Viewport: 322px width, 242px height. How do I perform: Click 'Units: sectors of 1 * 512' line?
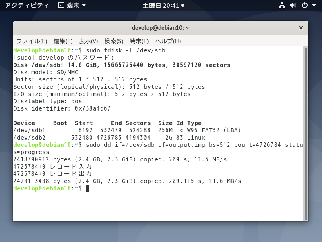[80, 79]
